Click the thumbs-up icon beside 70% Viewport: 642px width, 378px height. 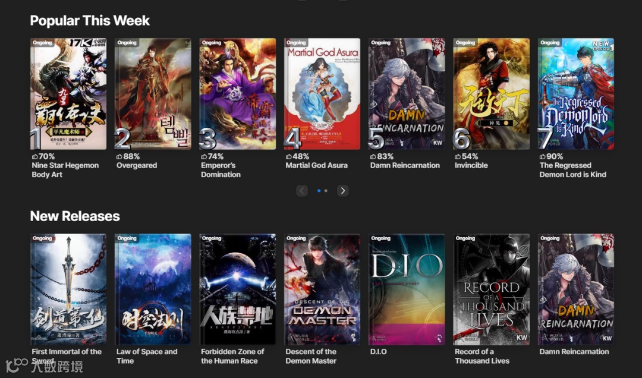[x=35, y=156]
